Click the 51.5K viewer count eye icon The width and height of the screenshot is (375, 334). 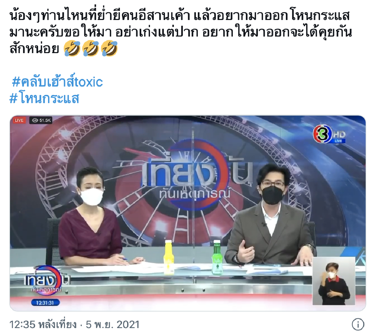pyautogui.click(x=35, y=120)
